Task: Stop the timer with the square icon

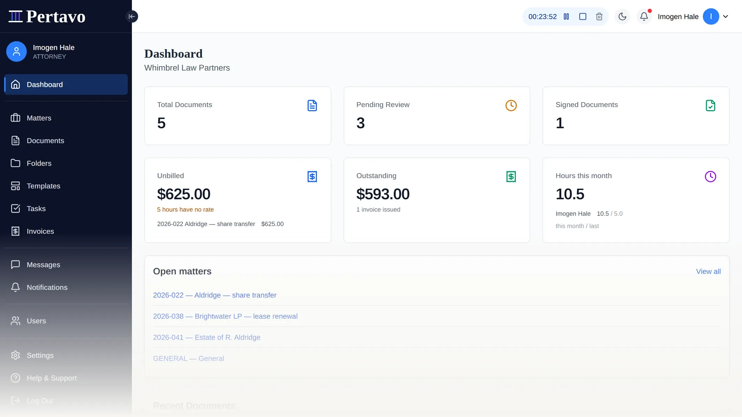Action: [x=583, y=16]
